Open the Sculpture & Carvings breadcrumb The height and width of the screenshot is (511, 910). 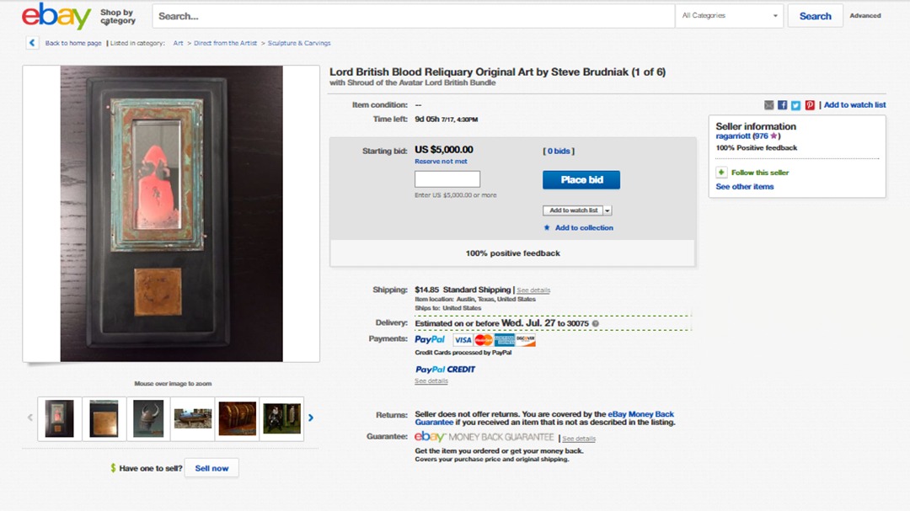[x=299, y=43]
